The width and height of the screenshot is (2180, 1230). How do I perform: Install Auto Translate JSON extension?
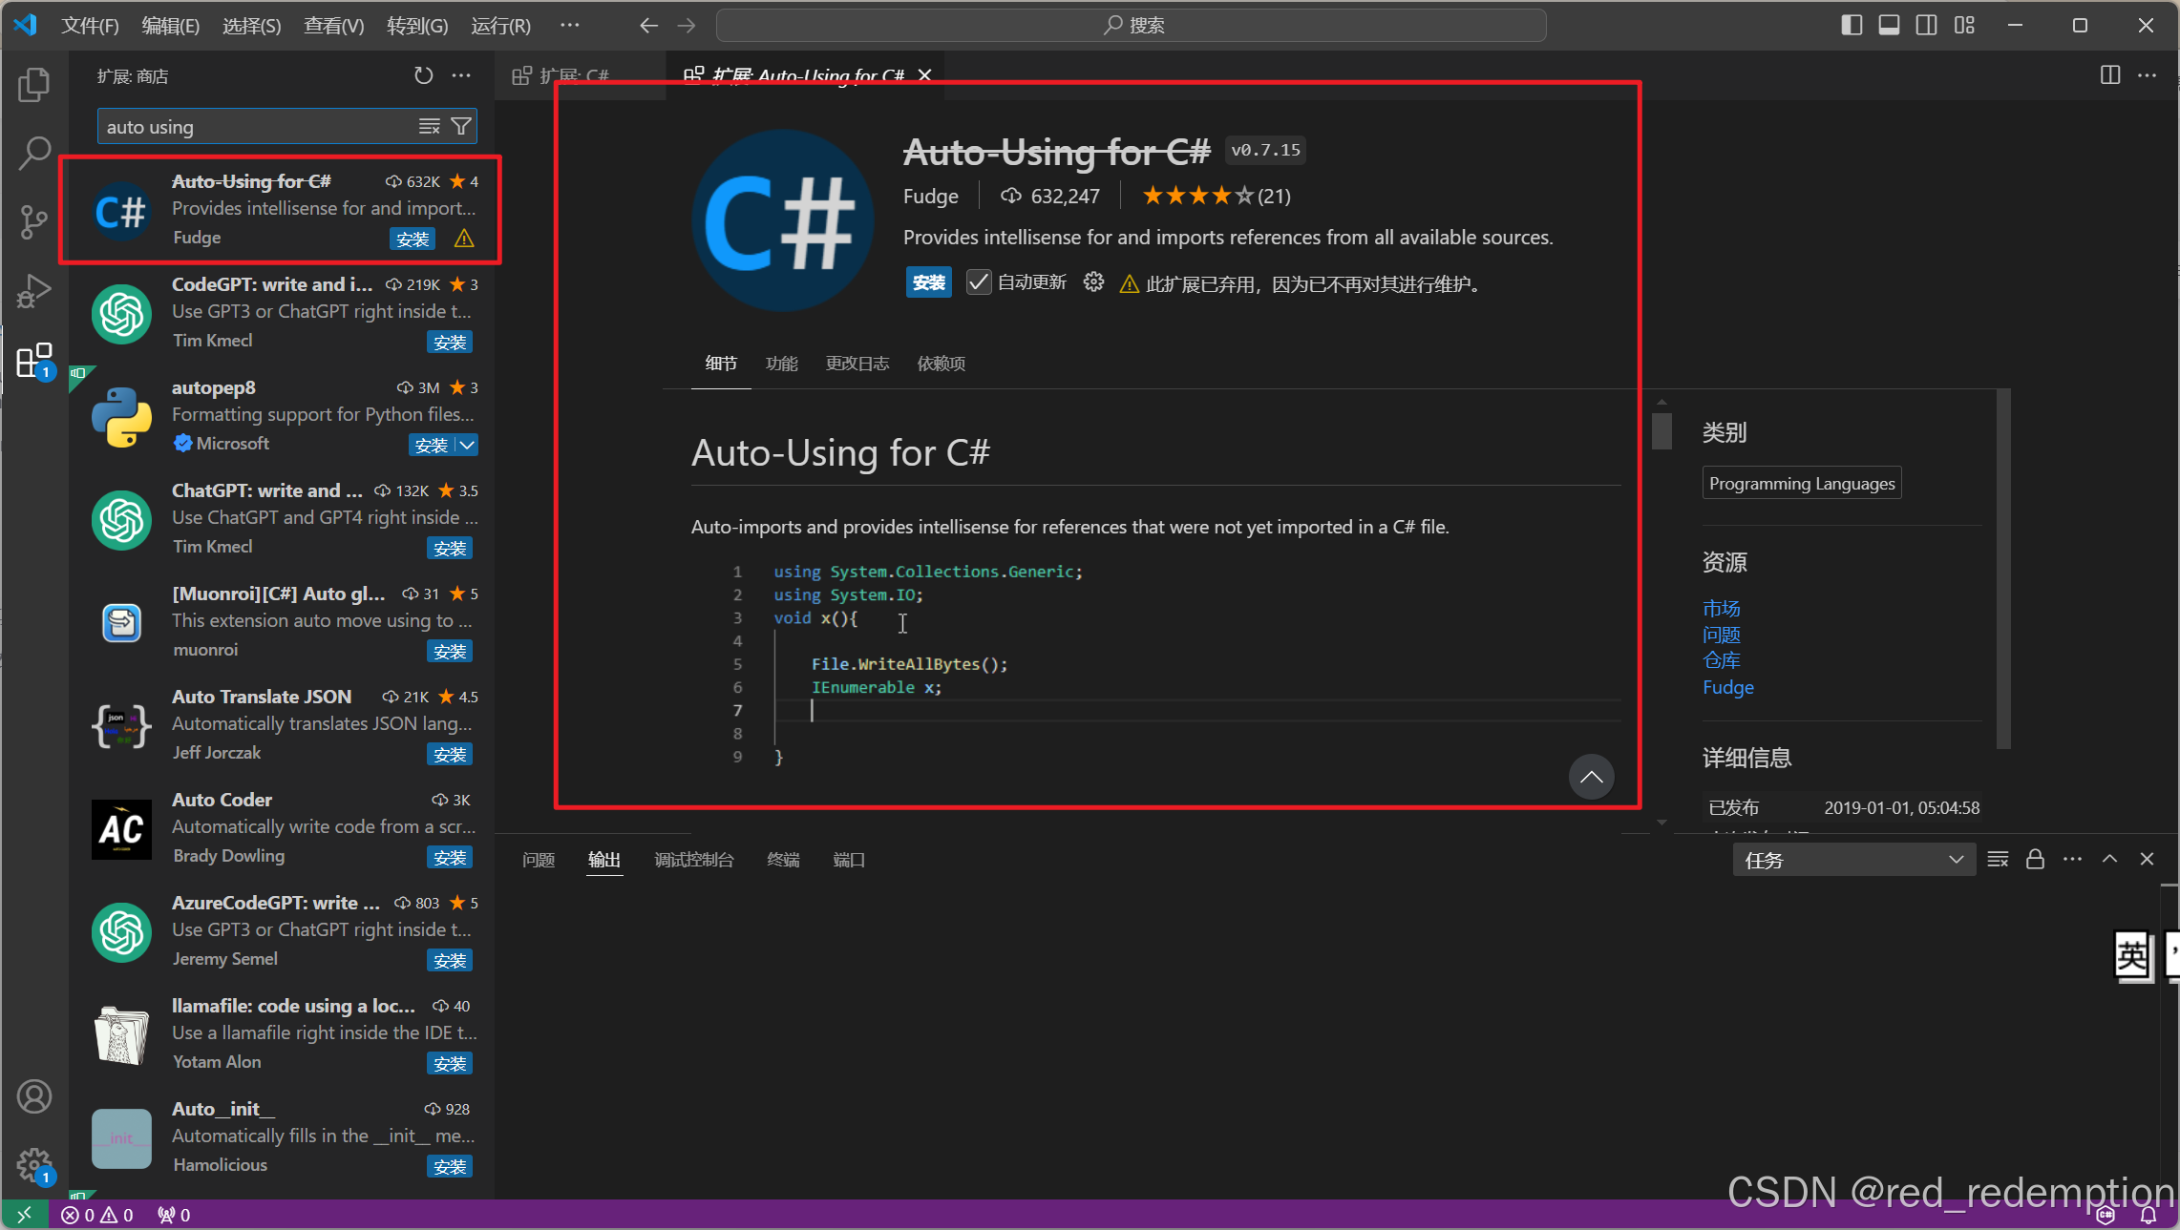[x=450, y=754]
